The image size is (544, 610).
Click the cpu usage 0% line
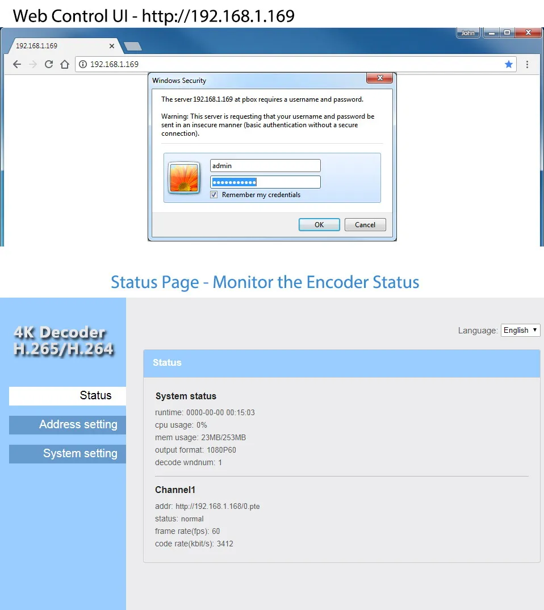click(181, 425)
